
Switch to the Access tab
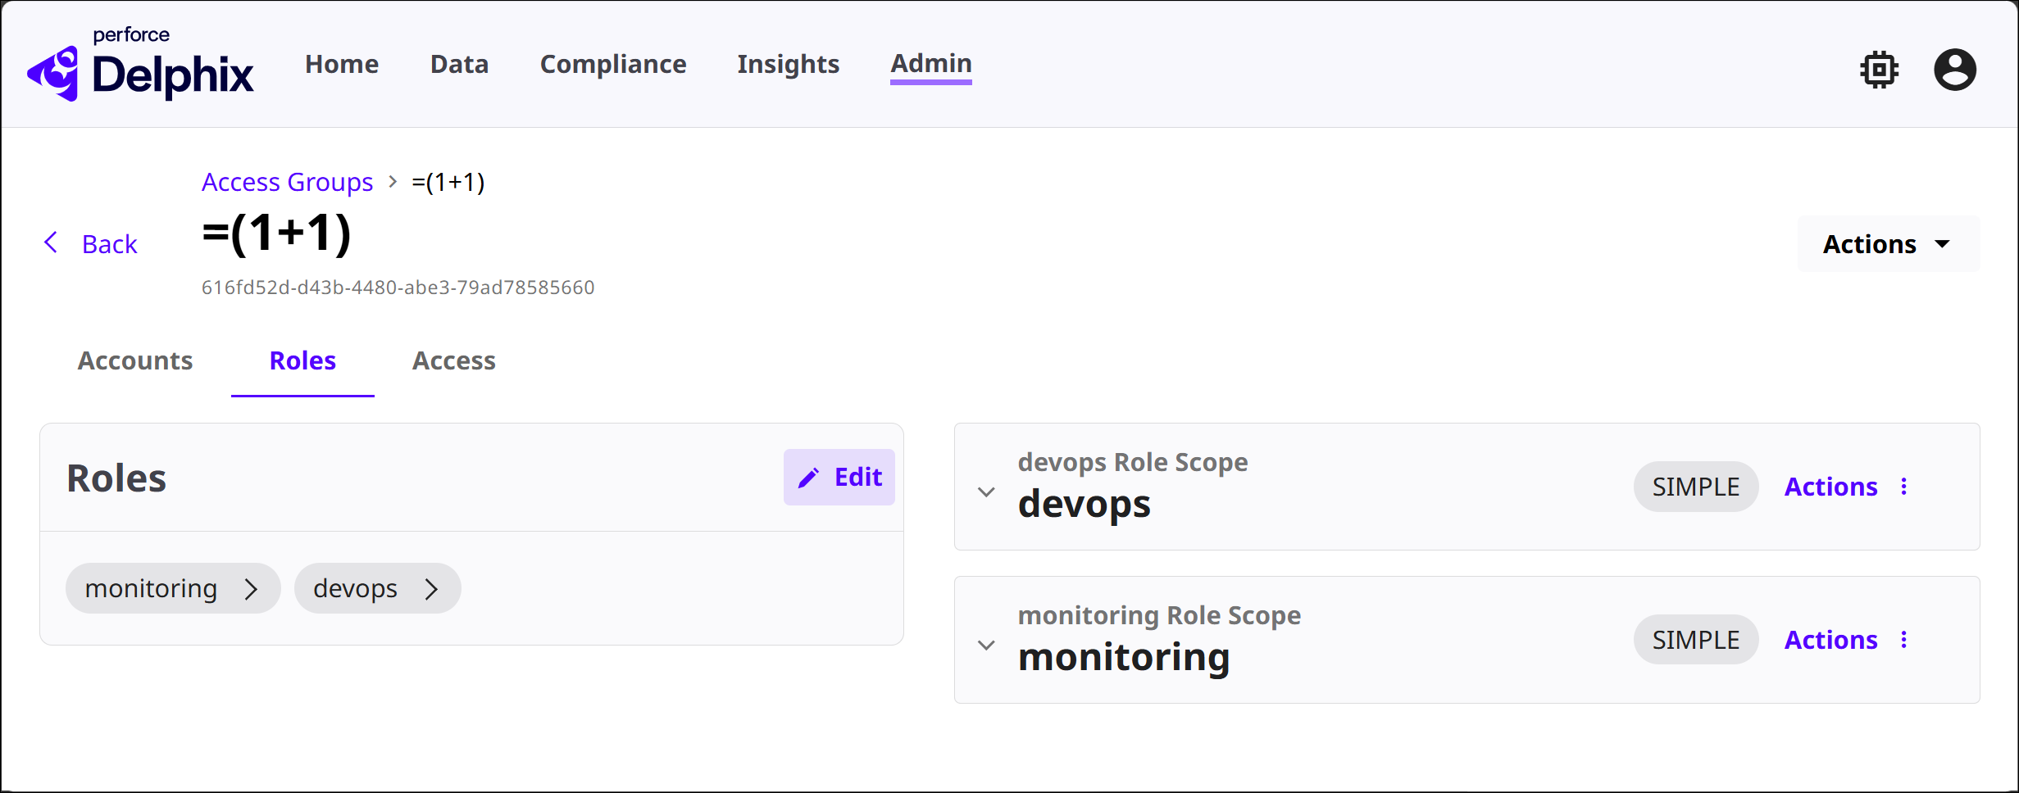pos(453,361)
